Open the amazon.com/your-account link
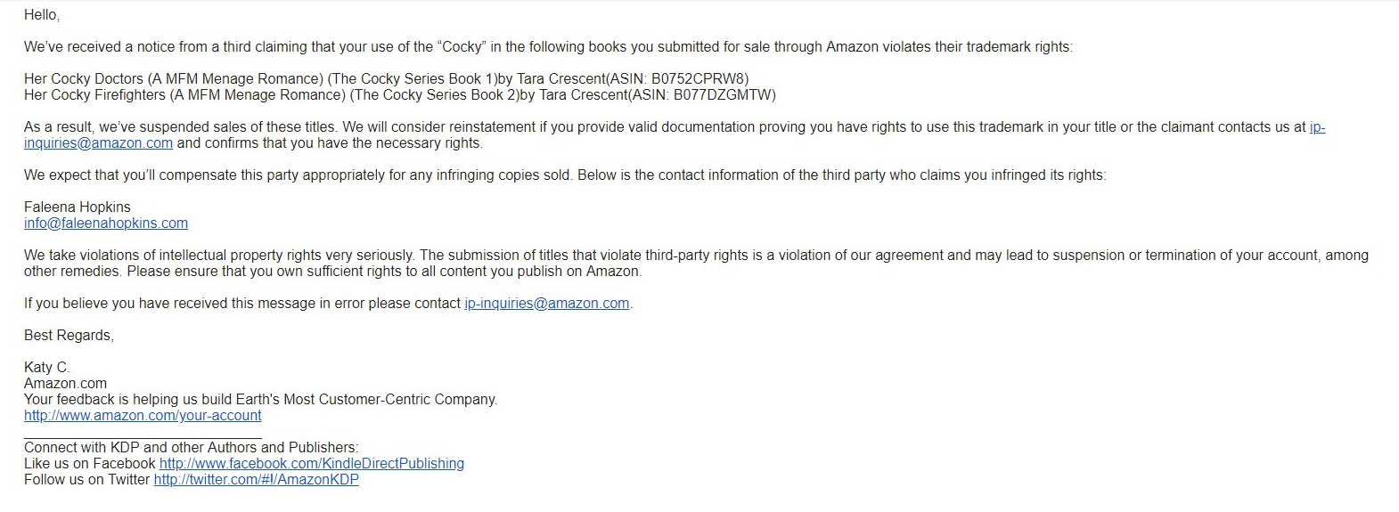The image size is (1399, 512). (x=143, y=416)
